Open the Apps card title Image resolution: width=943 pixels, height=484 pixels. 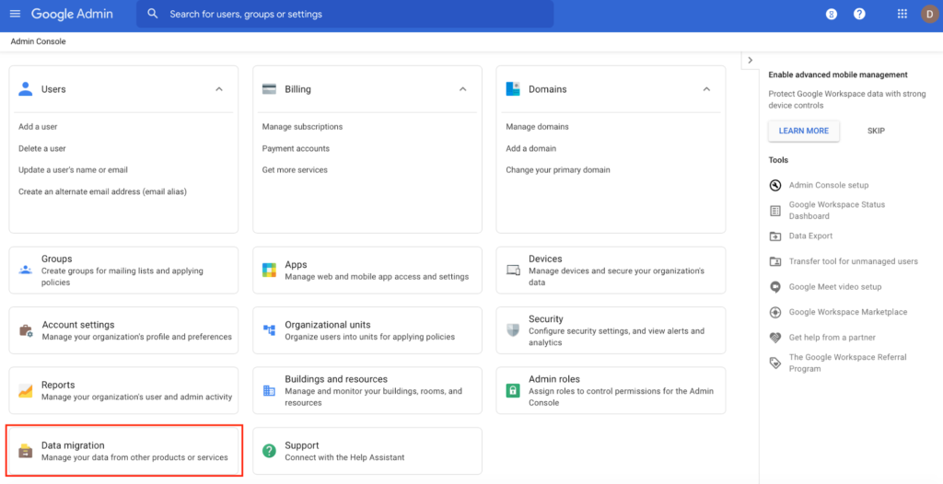pos(296,265)
